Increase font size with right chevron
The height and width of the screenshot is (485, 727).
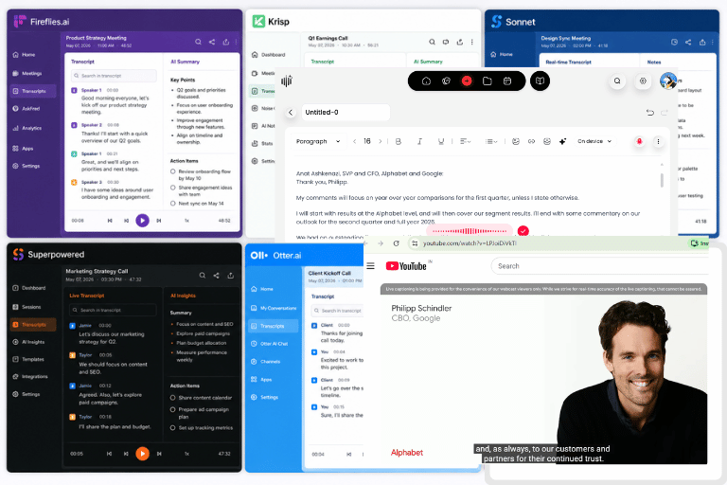click(x=381, y=141)
